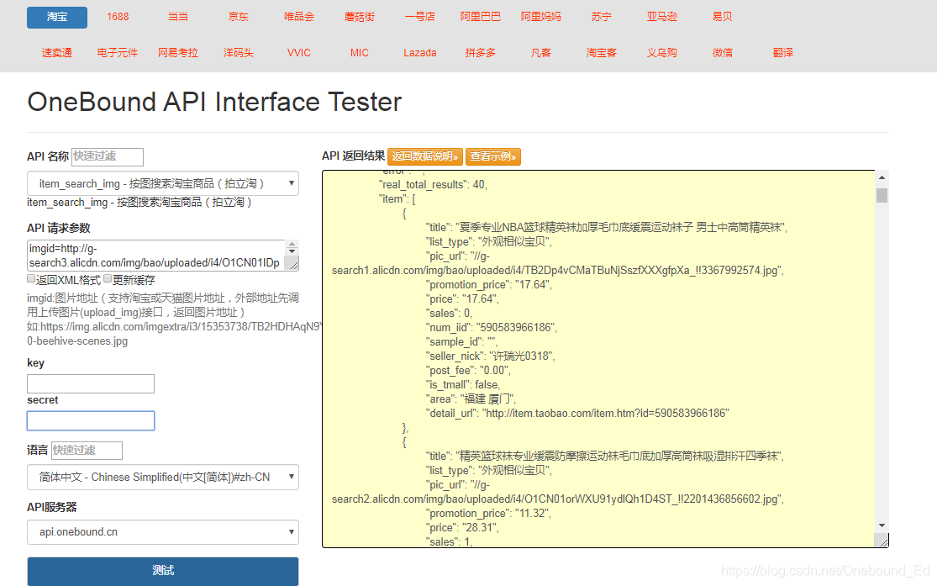Click the result panel resize handle

[x=882, y=541]
